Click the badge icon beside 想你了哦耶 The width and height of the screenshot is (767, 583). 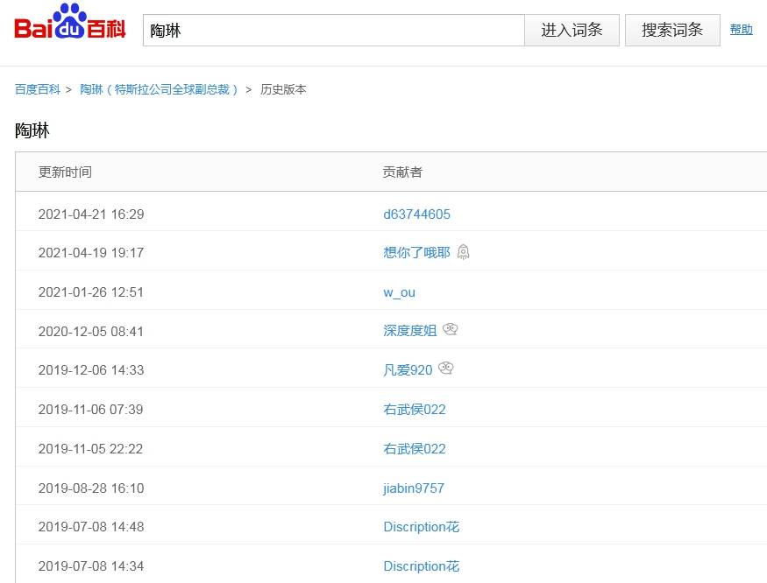click(x=463, y=252)
